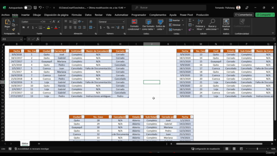
Task: Click the horizontal scrollbar thumb
Action: [x=219, y=144]
